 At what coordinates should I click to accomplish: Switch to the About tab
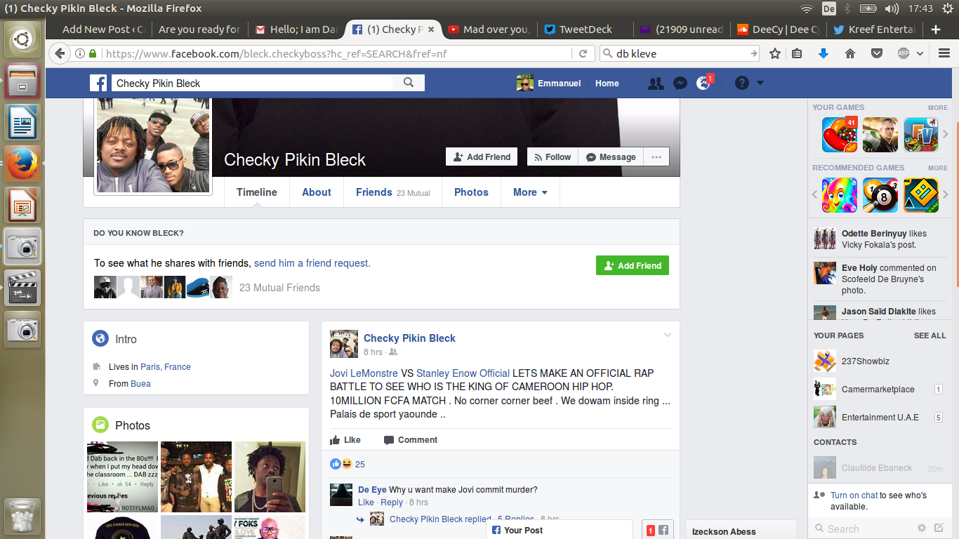[x=316, y=192]
